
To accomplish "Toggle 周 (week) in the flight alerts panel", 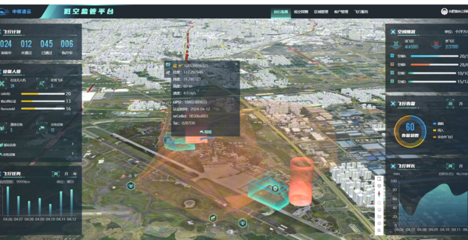I will tap(450, 103).
